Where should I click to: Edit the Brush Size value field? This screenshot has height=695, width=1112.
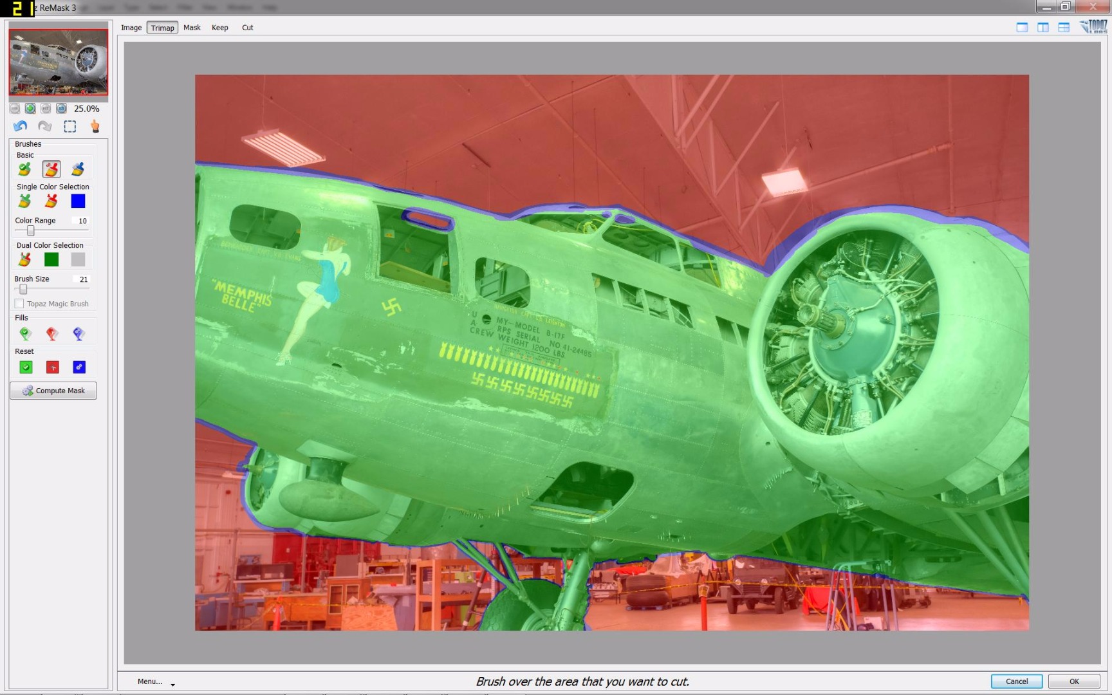point(82,279)
